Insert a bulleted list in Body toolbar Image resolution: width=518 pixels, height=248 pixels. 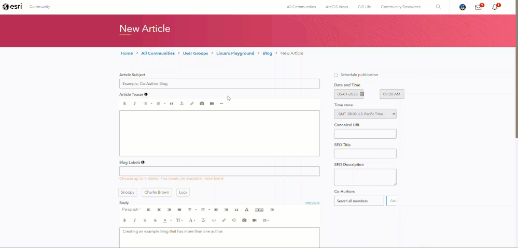[190, 210]
